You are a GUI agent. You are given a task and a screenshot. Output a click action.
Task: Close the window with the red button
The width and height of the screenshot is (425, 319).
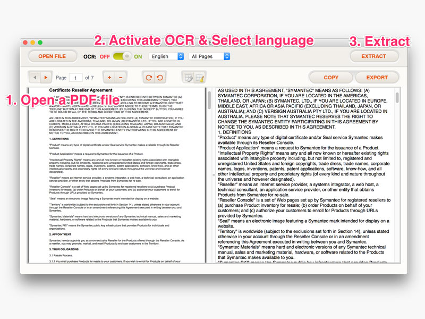25,43
